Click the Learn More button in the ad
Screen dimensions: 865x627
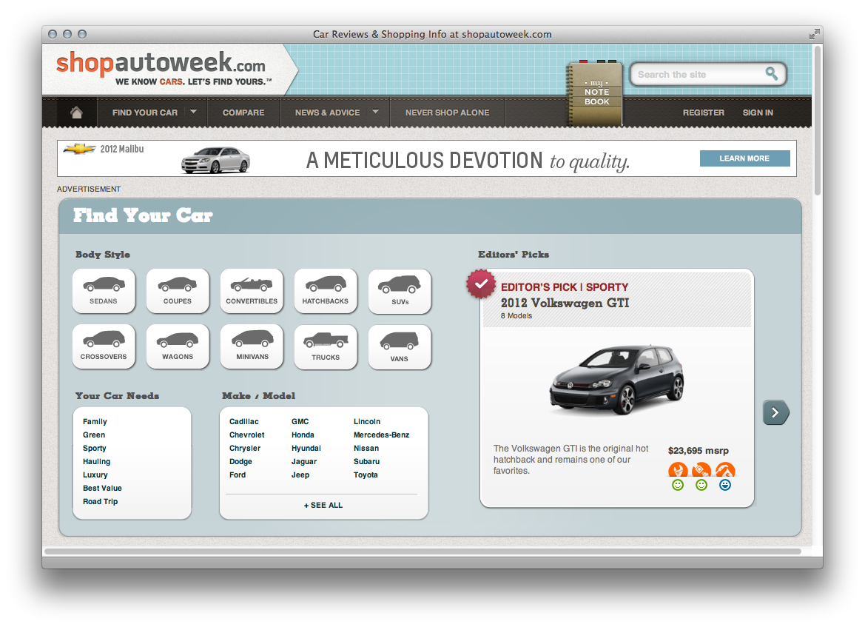tap(744, 158)
